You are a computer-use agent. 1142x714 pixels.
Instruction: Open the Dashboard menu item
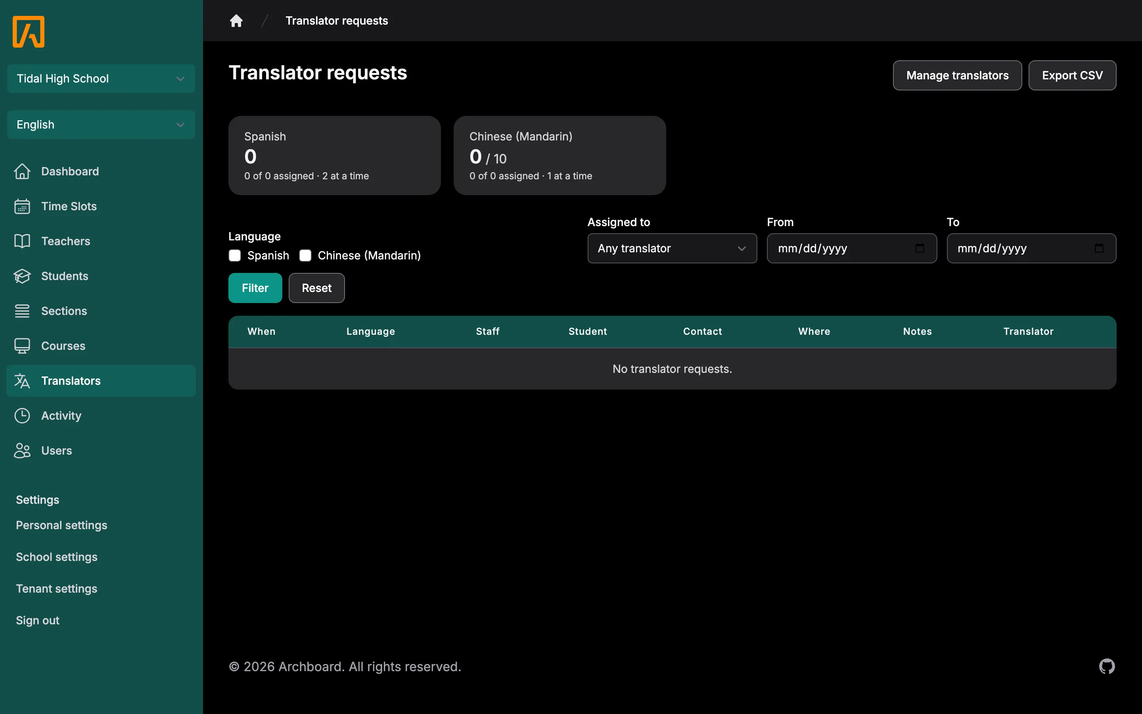(x=101, y=171)
